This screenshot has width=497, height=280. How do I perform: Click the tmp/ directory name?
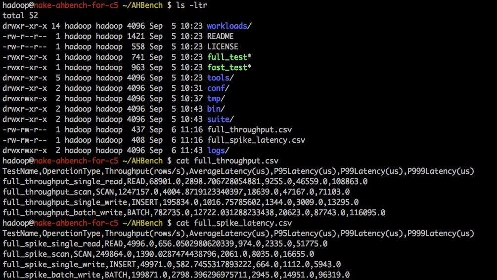pyautogui.click(x=216, y=98)
